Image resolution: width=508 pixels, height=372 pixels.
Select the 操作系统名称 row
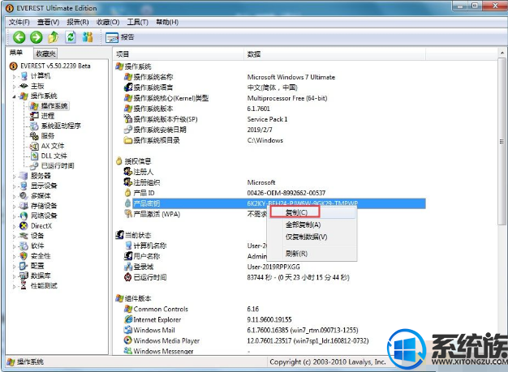(274, 77)
